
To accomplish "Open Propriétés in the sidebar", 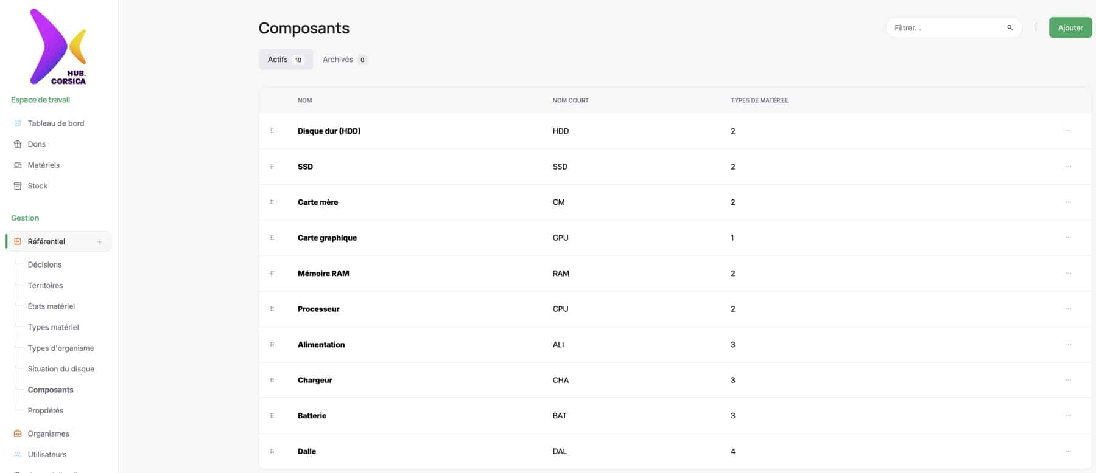I will coord(46,411).
